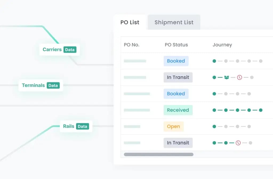Click the package icon in the second row's journey
This screenshot has height=179, width=273.
pyautogui.click(x=227, y=78)
